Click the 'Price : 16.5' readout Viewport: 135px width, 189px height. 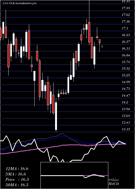tap(17, 180)
